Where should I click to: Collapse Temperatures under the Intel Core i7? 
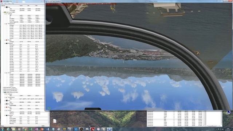tap(5, 24)
